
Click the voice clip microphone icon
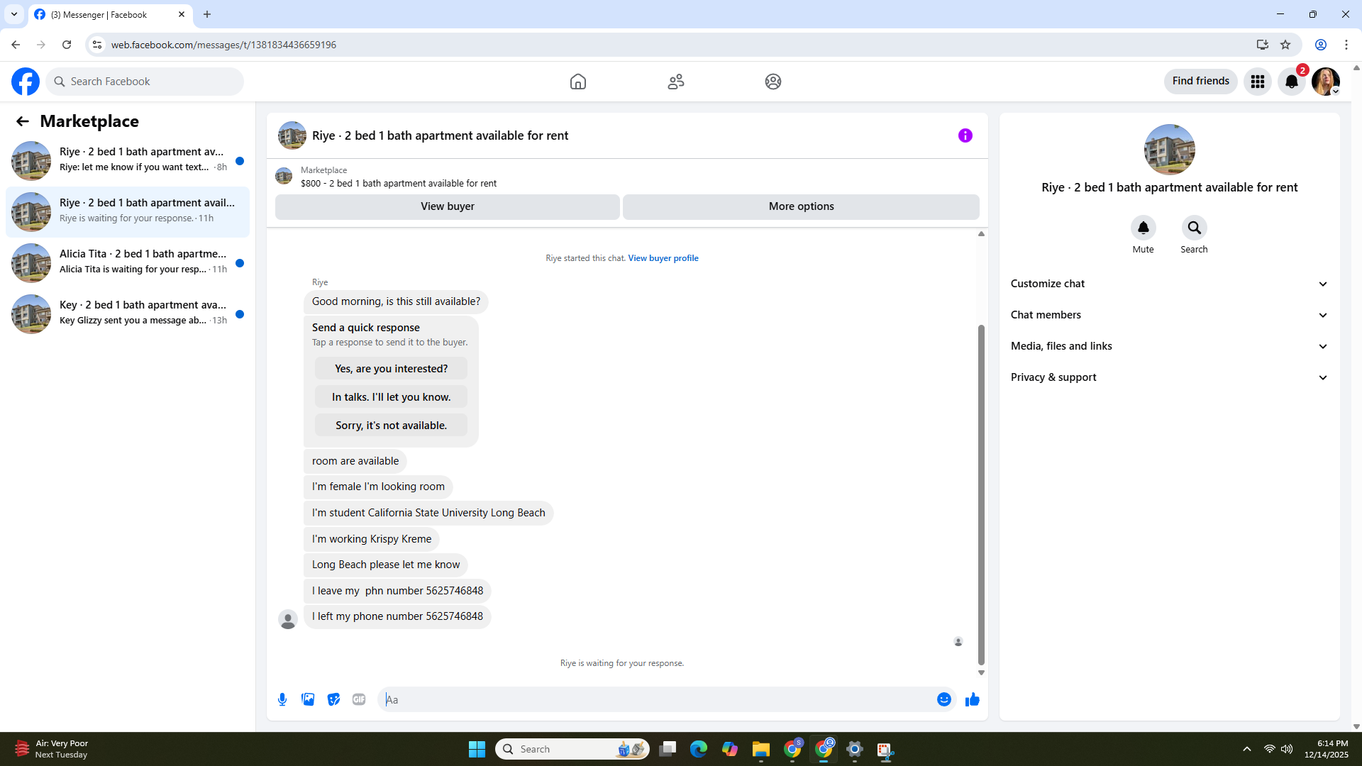click(x=282, y=699)
